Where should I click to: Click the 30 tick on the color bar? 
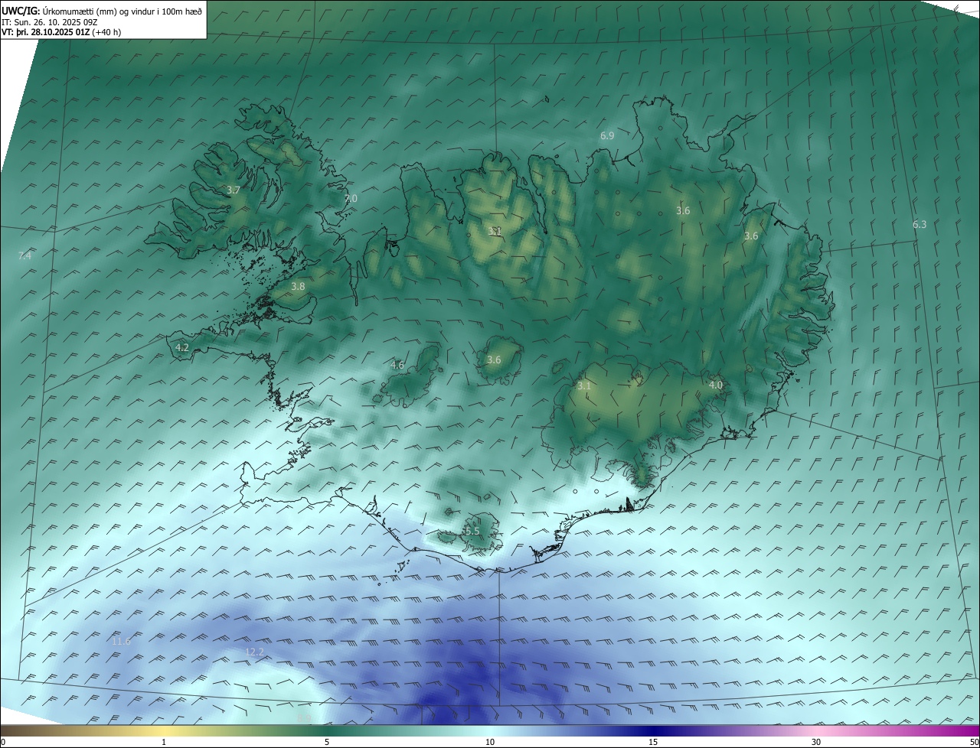point(816,742)
